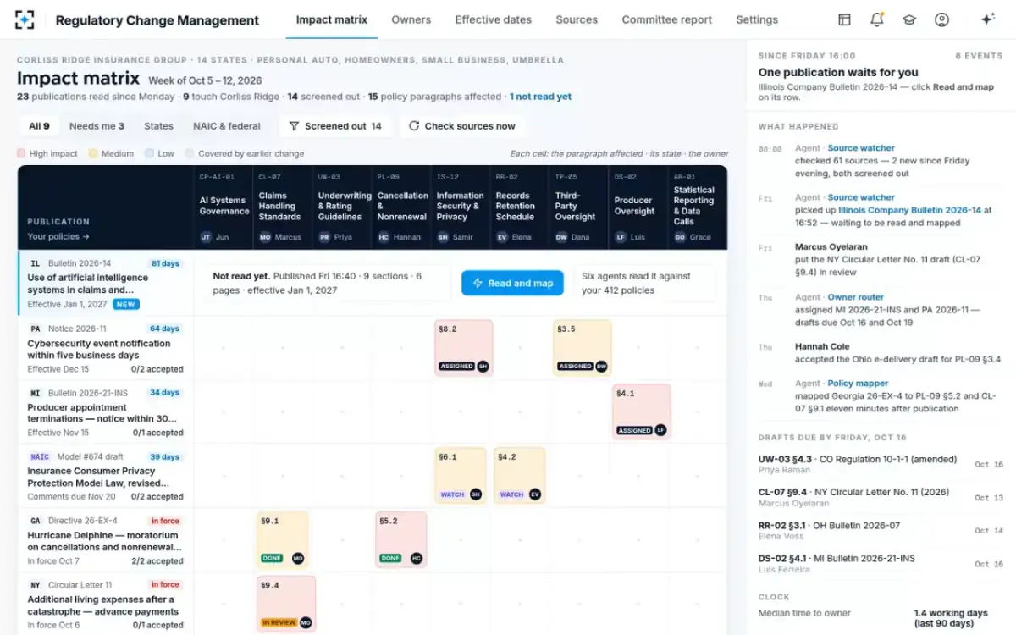Image resolution: width=1016 pixels, height=635 pixels.
Task: Click the High impact legend swatch
Action: coord(21,154)
